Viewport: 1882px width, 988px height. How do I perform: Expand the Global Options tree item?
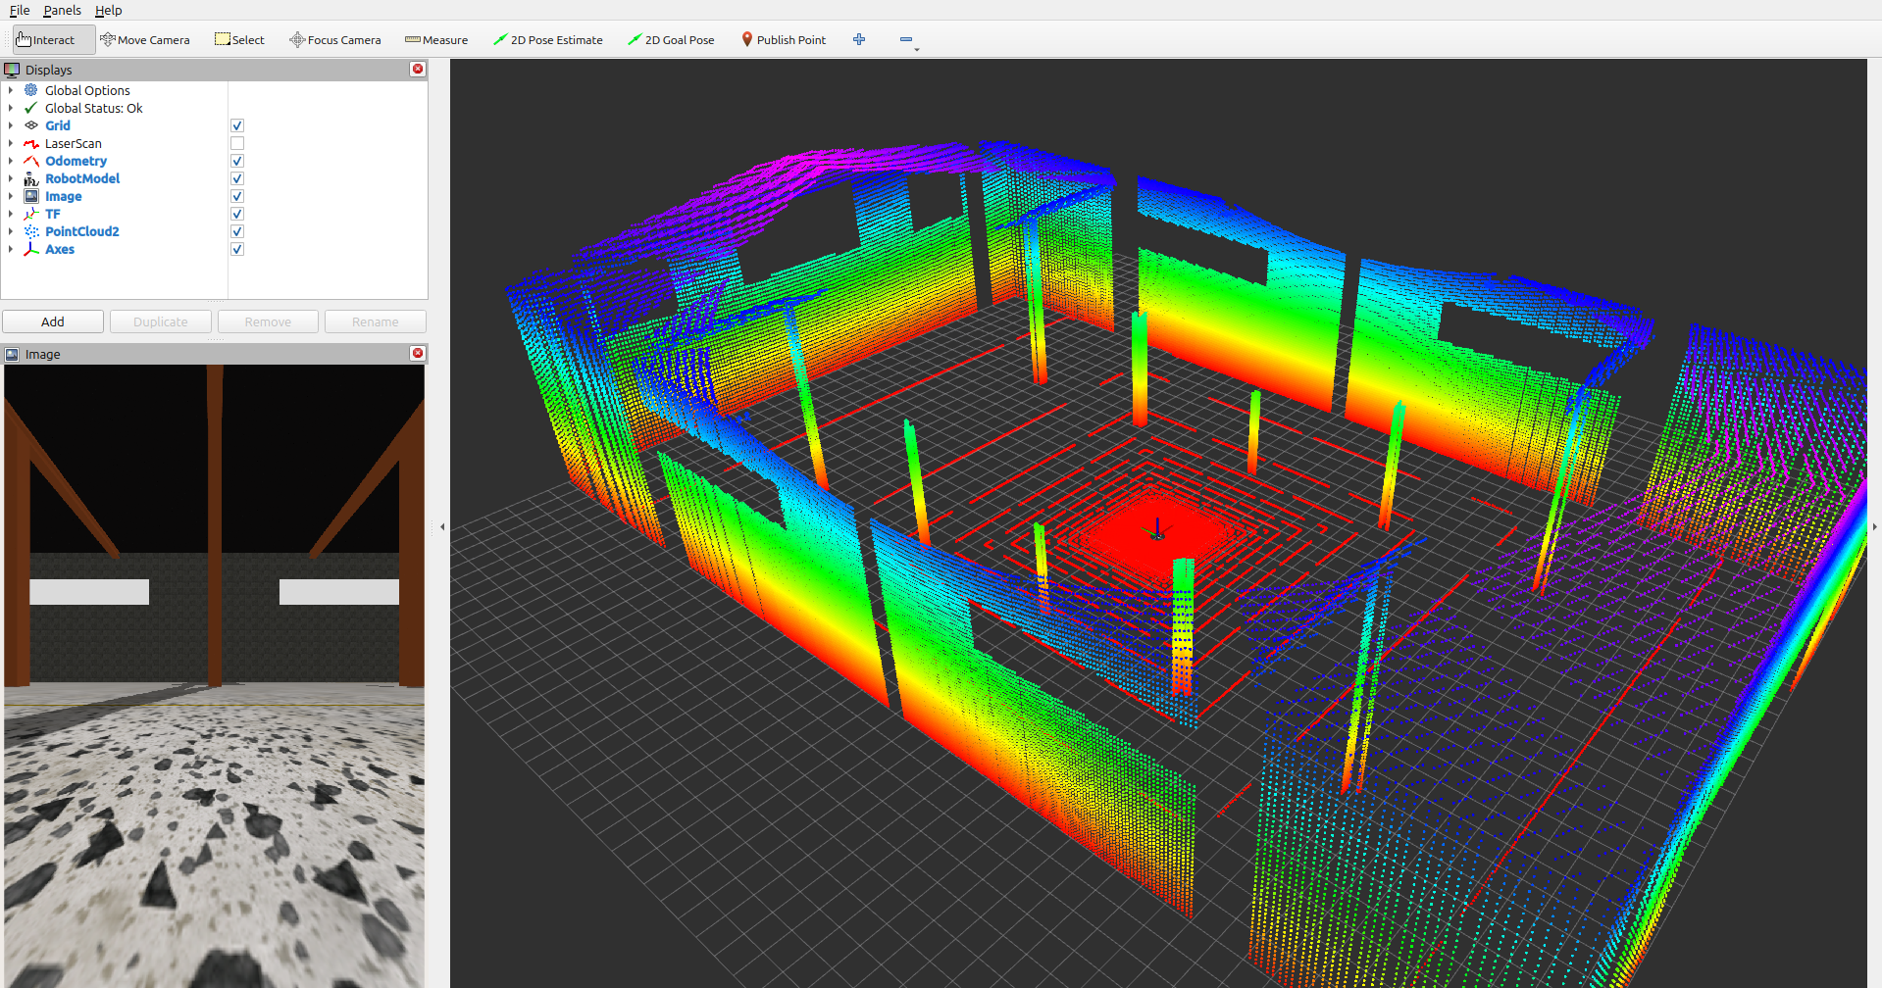9,90
